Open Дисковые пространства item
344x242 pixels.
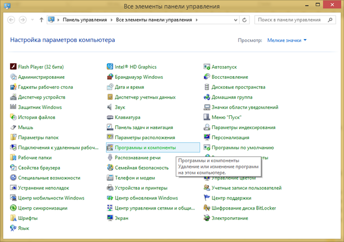[235, 87]
